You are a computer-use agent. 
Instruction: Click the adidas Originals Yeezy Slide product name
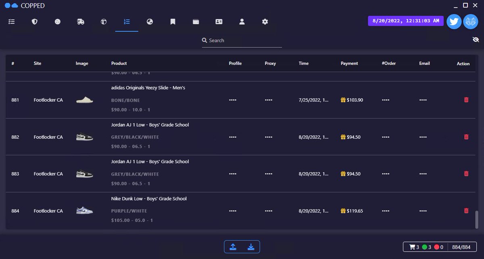tap(148, 88)
